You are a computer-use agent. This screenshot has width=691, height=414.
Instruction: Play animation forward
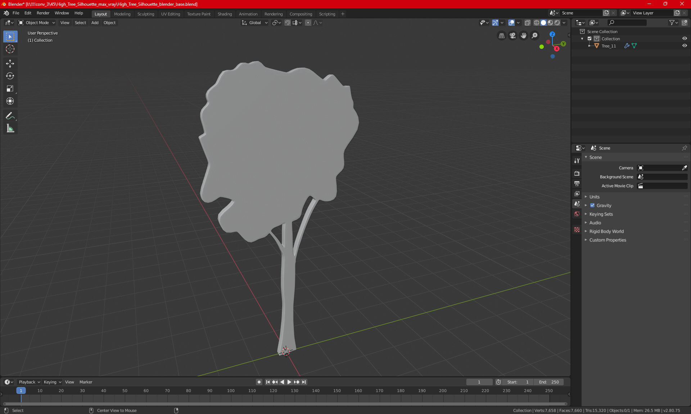[x=289, y=382]
